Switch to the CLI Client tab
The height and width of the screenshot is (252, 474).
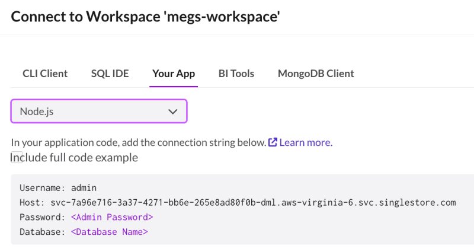(x=45, y=74)
